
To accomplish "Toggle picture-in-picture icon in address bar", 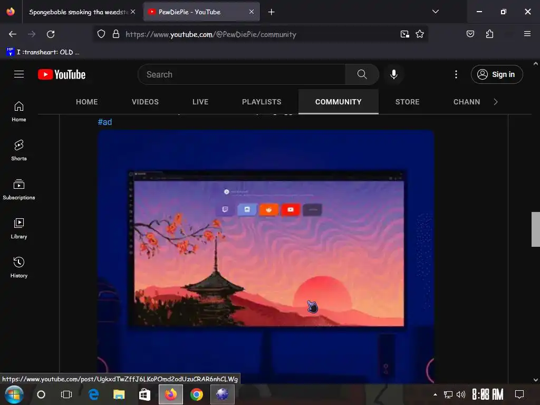I will click(404, 34).
